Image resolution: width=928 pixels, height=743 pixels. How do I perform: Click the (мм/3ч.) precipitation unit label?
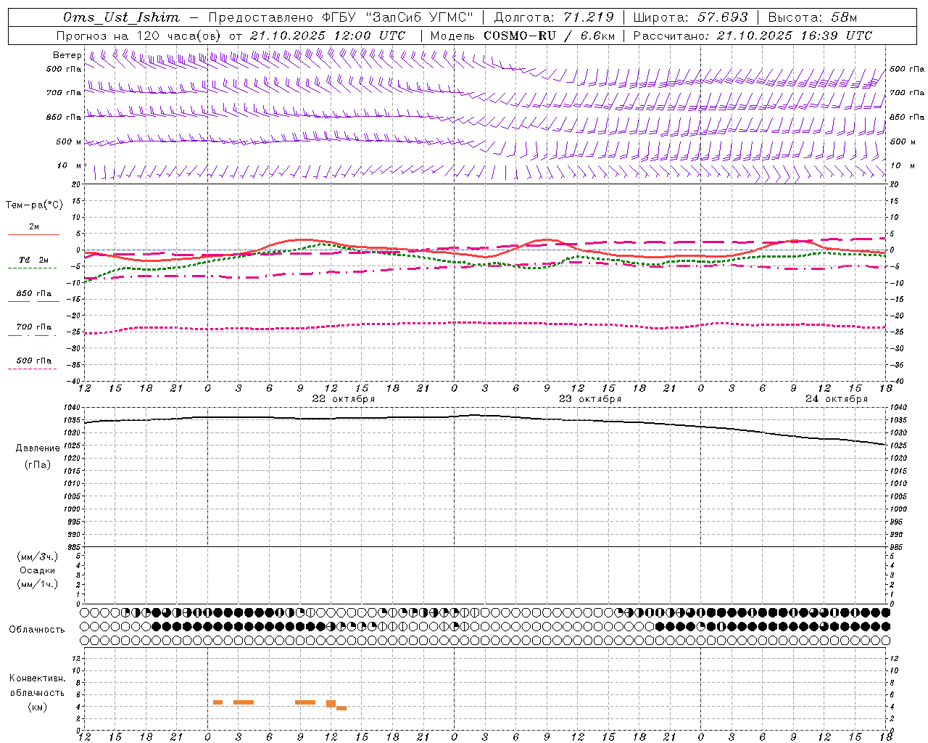click(38, 557)
